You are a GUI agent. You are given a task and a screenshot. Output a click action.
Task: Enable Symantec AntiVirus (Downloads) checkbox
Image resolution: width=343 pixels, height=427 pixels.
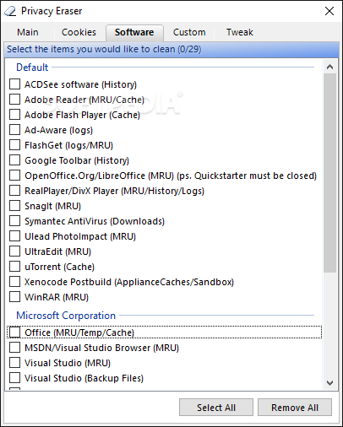(14, 221)
